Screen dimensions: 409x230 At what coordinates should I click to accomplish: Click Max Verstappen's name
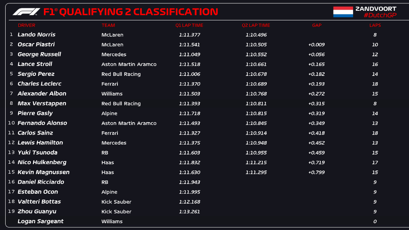tap(42, 103)
